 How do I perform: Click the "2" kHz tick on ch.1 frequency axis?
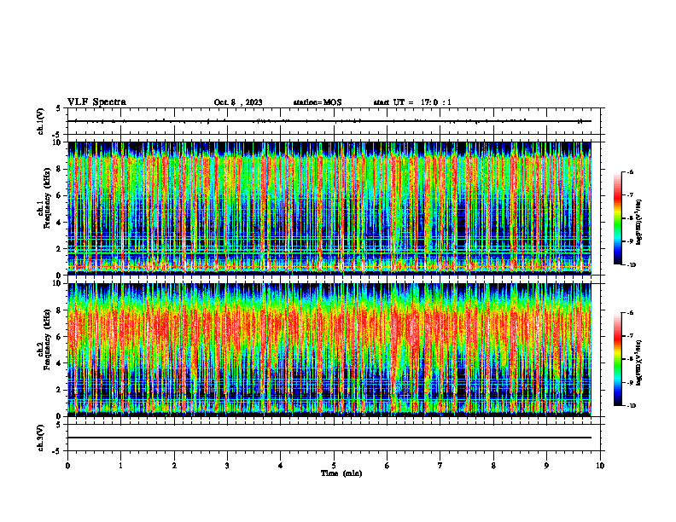pyautogui.click(x=60, y=248)
